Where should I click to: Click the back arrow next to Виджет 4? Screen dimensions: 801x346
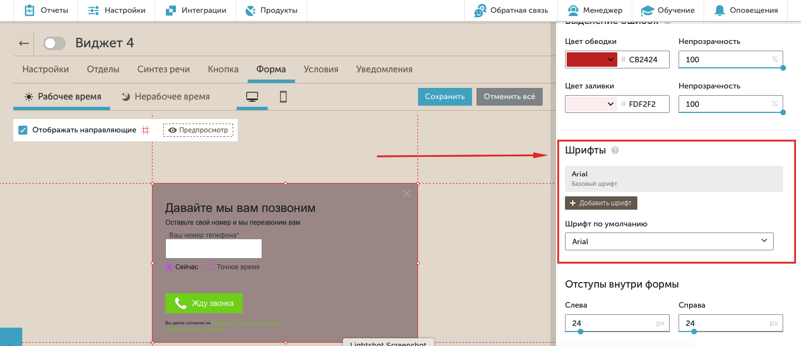23,43
